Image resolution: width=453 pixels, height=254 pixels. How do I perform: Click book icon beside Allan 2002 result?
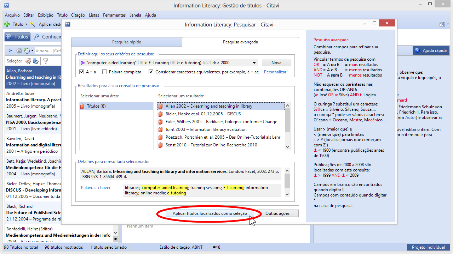pyautogui.click(x=161, y=106)
